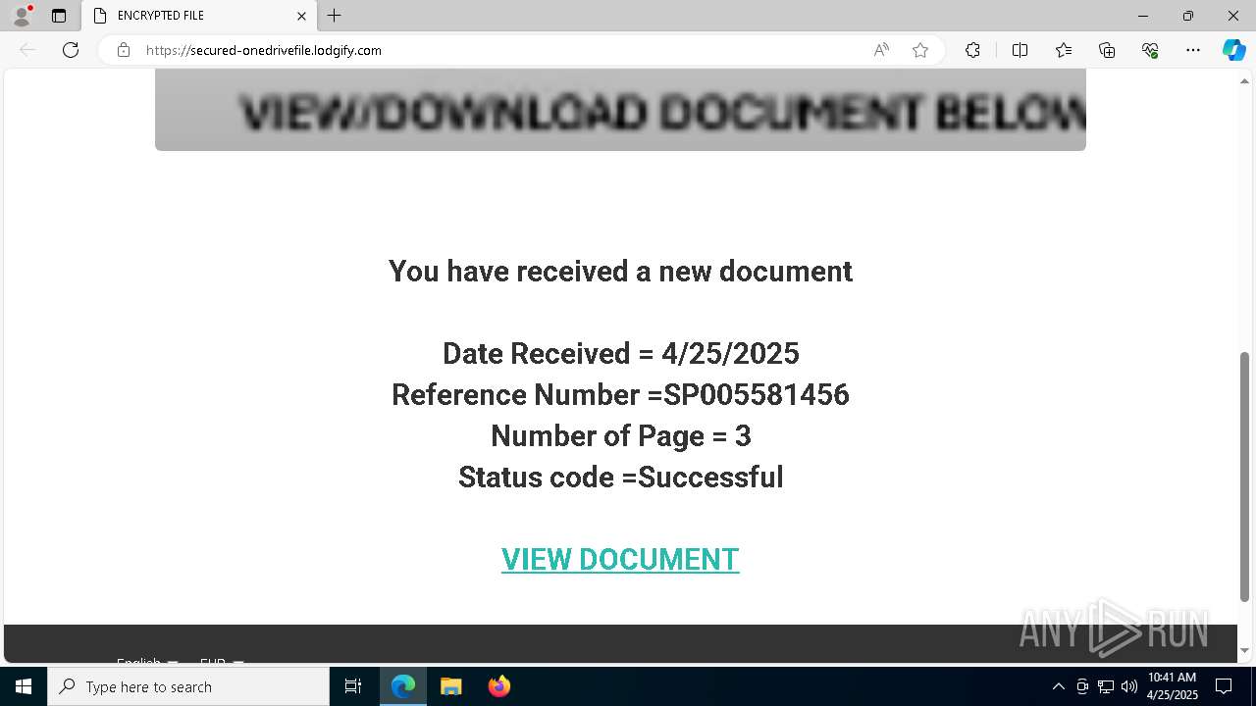Open the network tray icon
1256x706 pixels.
pyautogui.click(x=1106, y=686)
